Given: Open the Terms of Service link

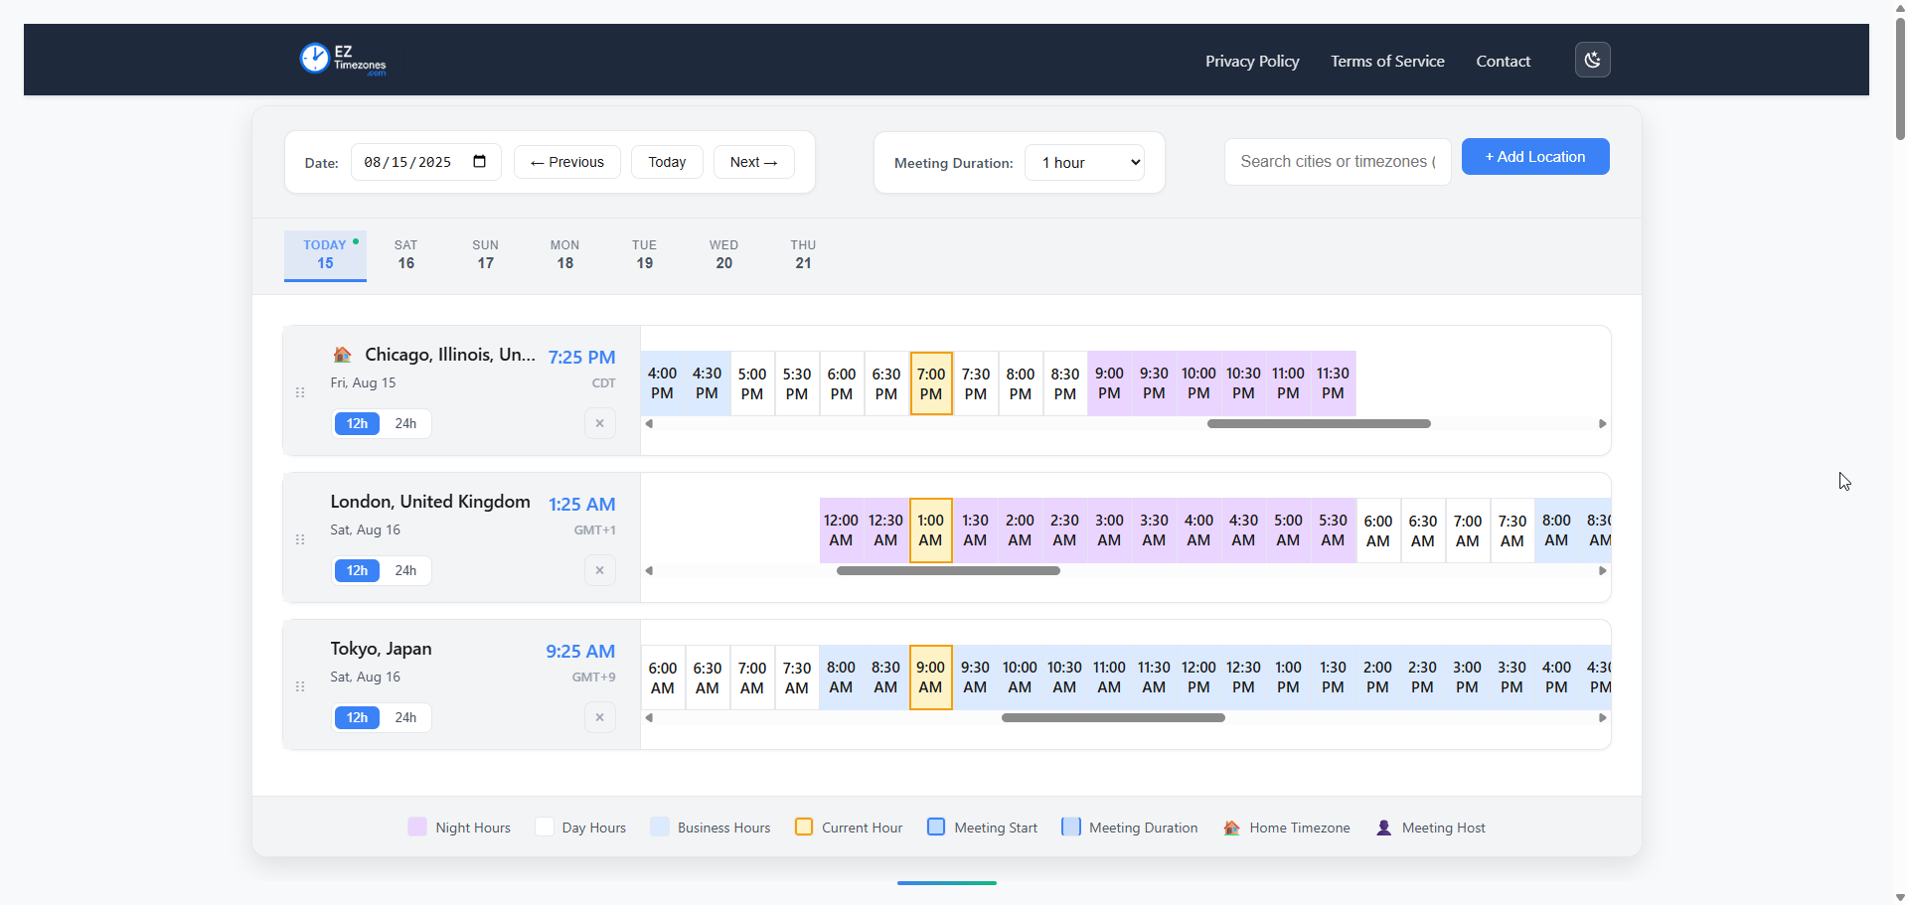Looking at the screenshot, I should tap(1387, 61).
